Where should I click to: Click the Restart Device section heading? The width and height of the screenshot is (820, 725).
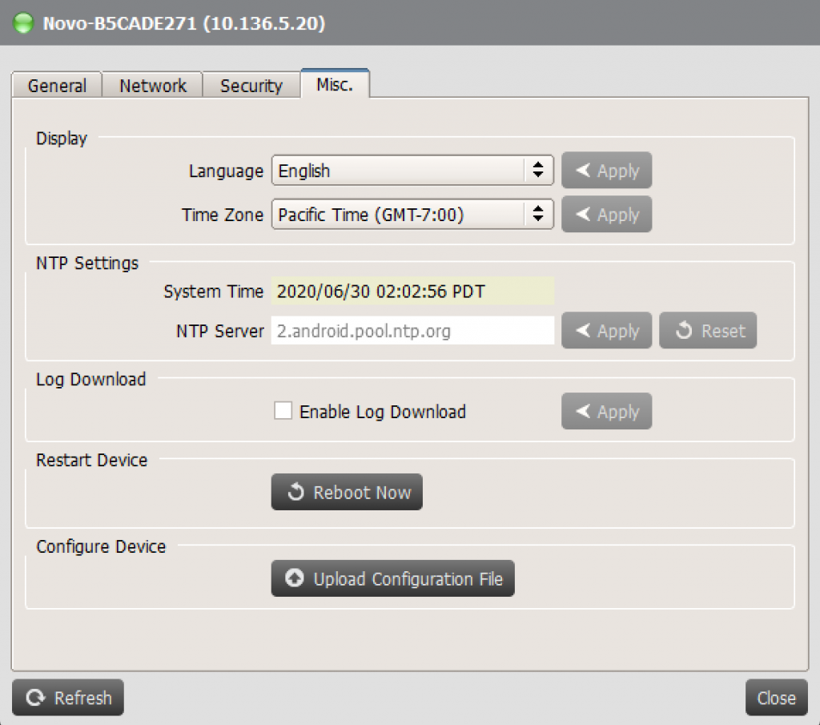91,461
